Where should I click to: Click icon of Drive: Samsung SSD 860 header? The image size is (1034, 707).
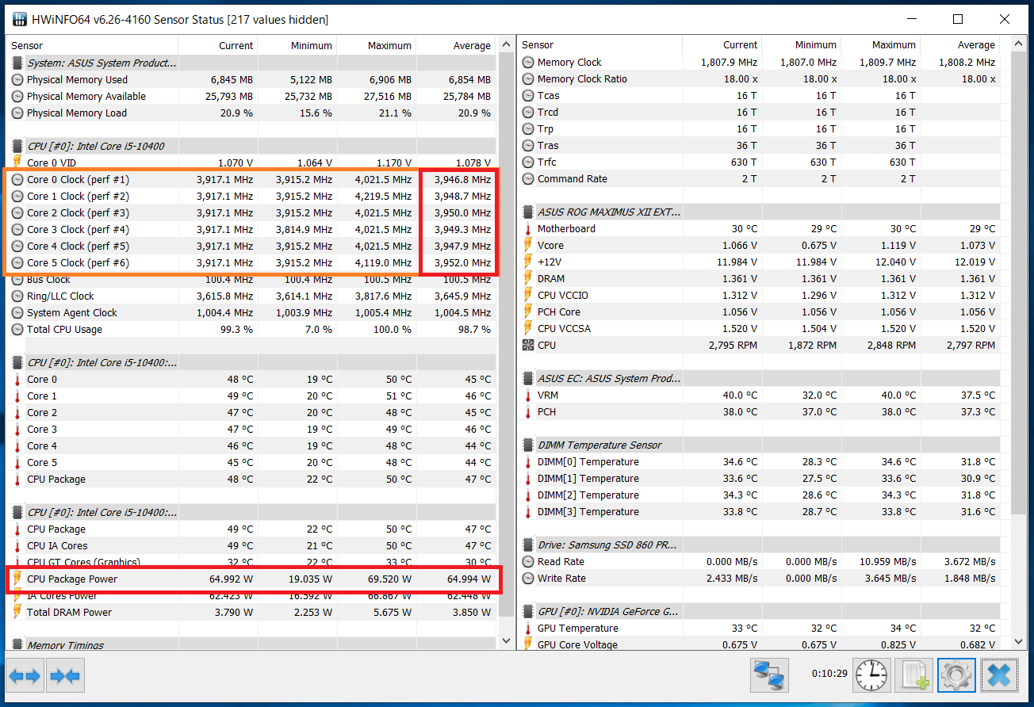tap(528, 545)
